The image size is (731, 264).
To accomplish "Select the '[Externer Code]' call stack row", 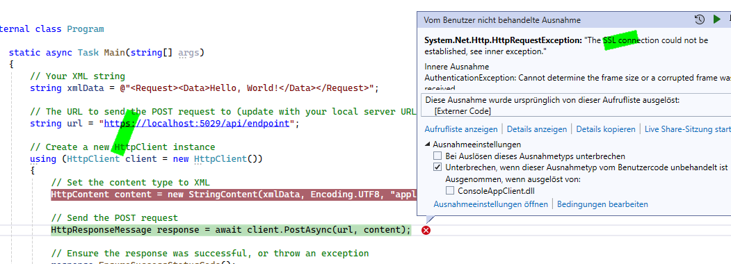I will coord(462,111).
